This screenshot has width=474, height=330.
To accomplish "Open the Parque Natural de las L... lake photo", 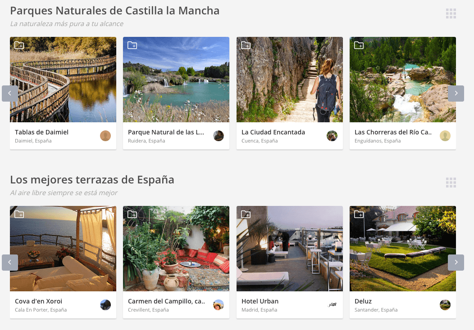I will (x=176, y=80).
